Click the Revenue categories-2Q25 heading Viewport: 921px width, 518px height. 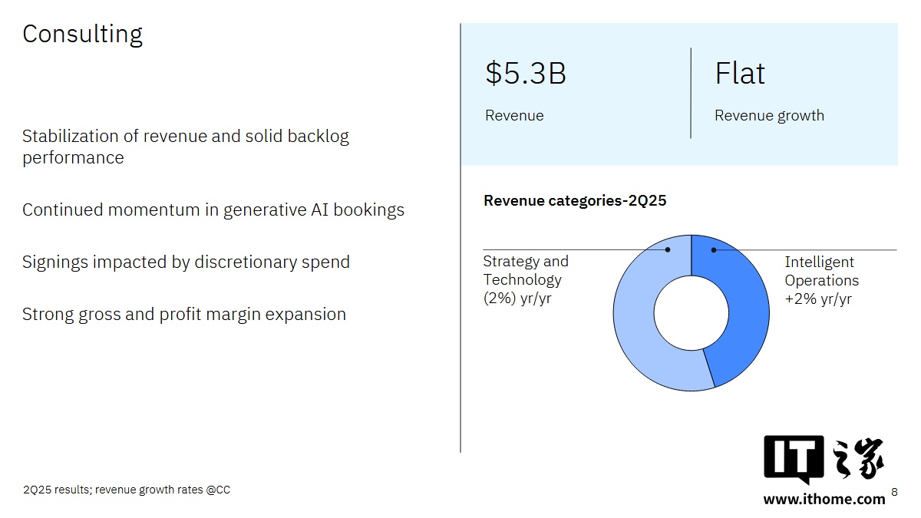575,201
